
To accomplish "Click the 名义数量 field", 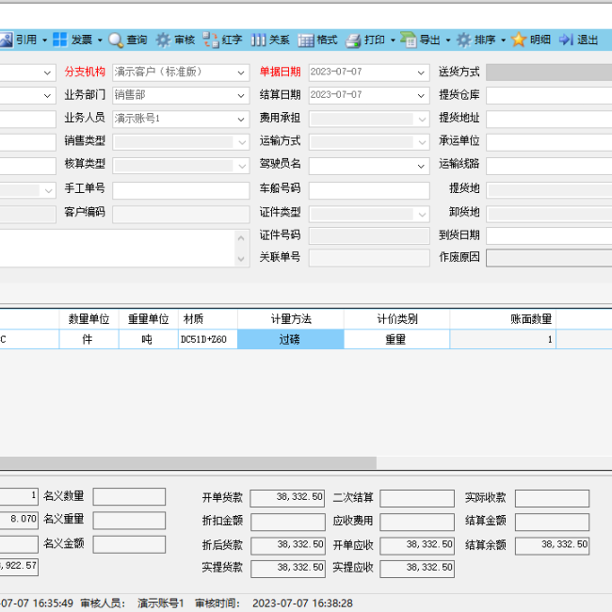I will [x=129, y=496].
